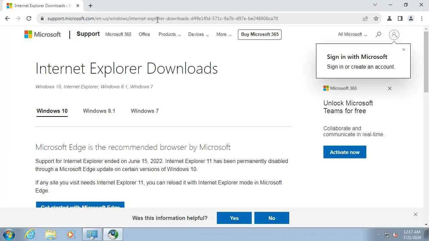Screen dimensions: 429x241
Task: Open the Microsoft Support search icon
Action: click(x=378, y=34)
